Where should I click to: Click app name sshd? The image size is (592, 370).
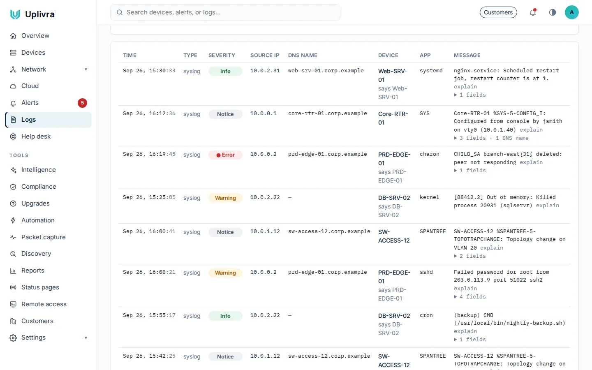426,272
